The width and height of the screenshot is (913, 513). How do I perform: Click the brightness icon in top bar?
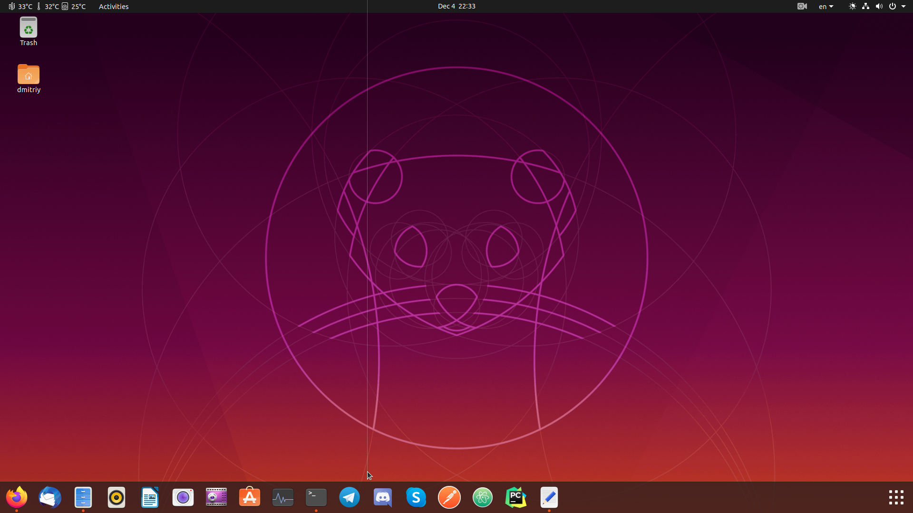click(x=853, y=6)
